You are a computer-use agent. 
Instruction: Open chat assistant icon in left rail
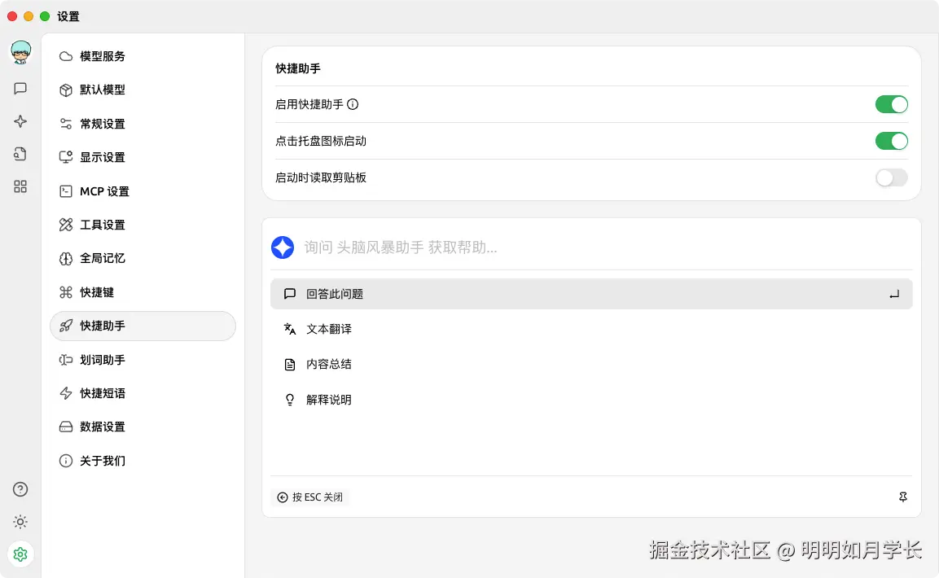pos(20,89)
